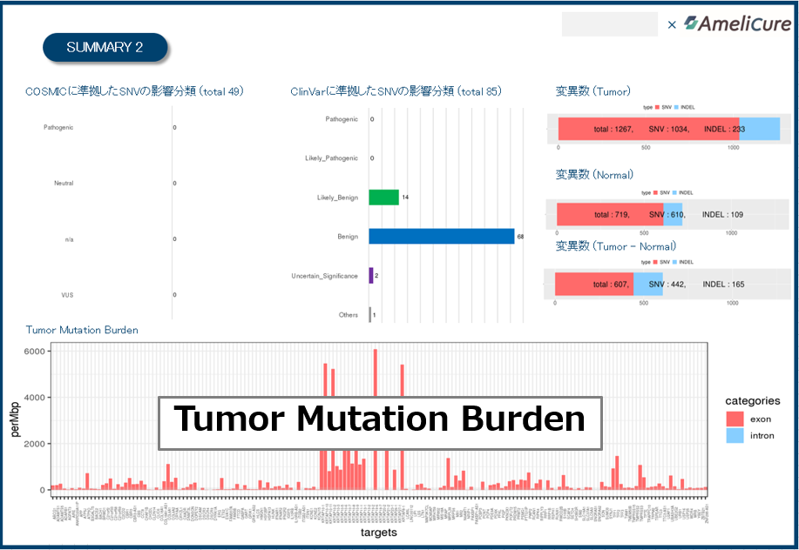
Task: Click the SUMMARY 2 button
Action: click(105, 47)
